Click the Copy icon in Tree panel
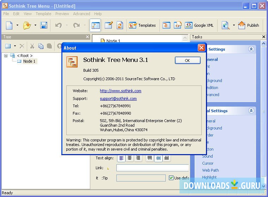 pos(41,46)
